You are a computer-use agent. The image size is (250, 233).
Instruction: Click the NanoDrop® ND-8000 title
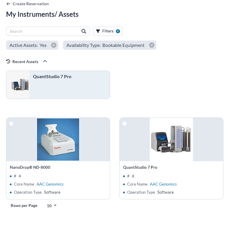30,167
